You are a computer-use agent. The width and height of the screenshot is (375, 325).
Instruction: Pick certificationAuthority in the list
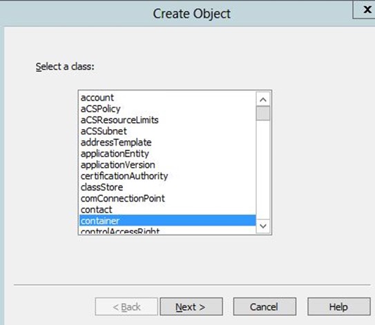click(x=167, y=176)
